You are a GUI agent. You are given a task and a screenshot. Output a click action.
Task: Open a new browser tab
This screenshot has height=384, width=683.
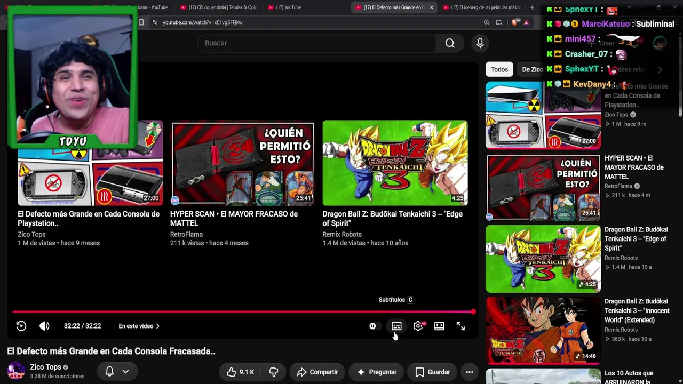coord(532,7)
